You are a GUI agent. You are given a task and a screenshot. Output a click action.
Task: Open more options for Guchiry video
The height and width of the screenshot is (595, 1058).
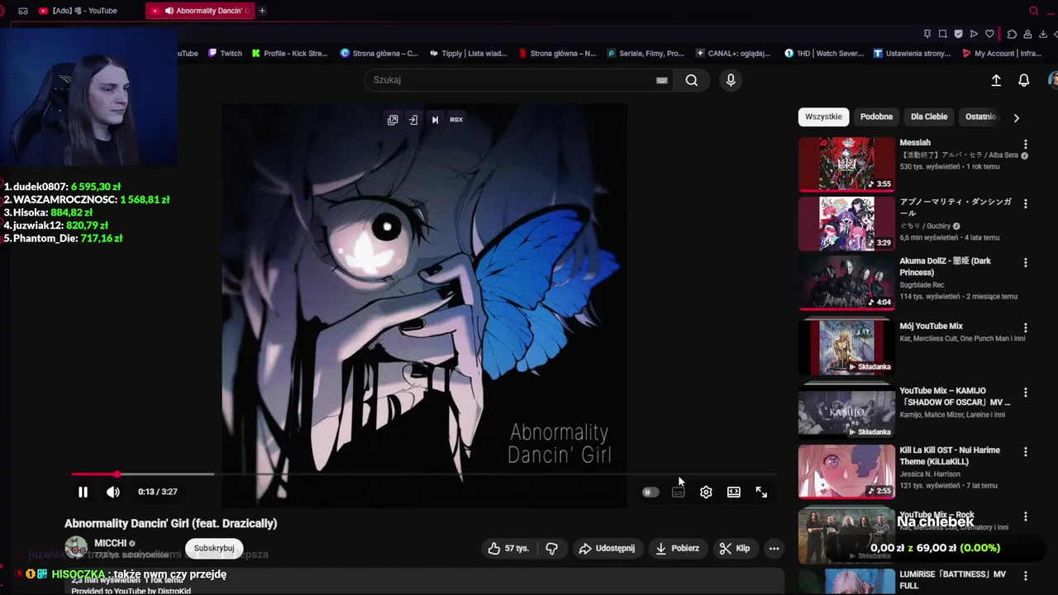(x=1026, y=203)
